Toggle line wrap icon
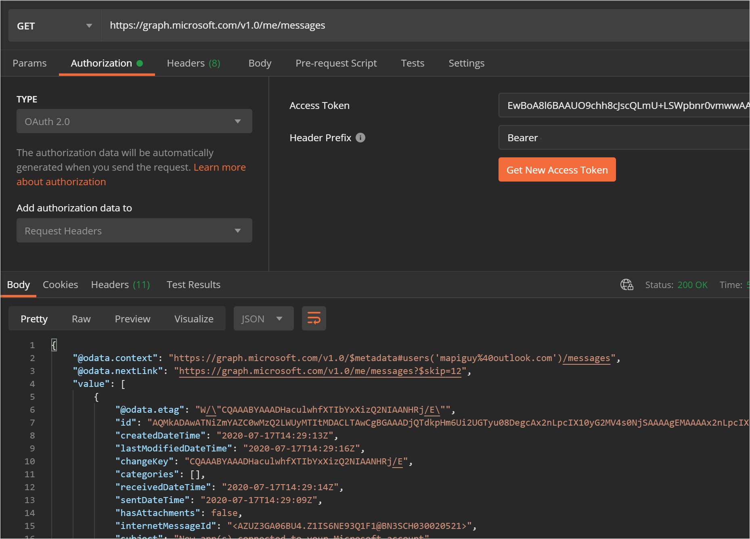750x539 pixels. [314, 318]
